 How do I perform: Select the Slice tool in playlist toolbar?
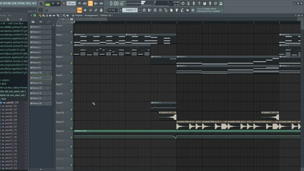click(x=57, y=16)
